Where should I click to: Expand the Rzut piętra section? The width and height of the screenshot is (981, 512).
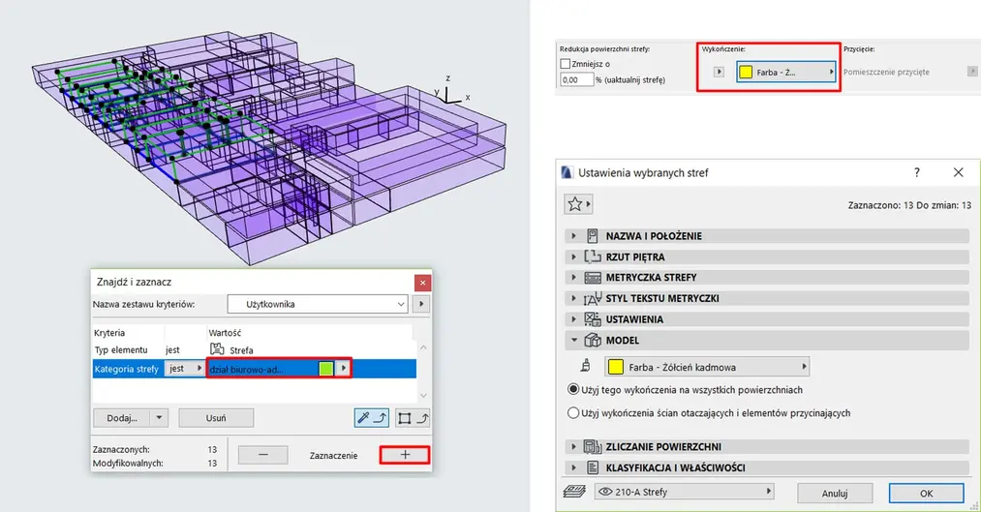[x=573, y=256]
